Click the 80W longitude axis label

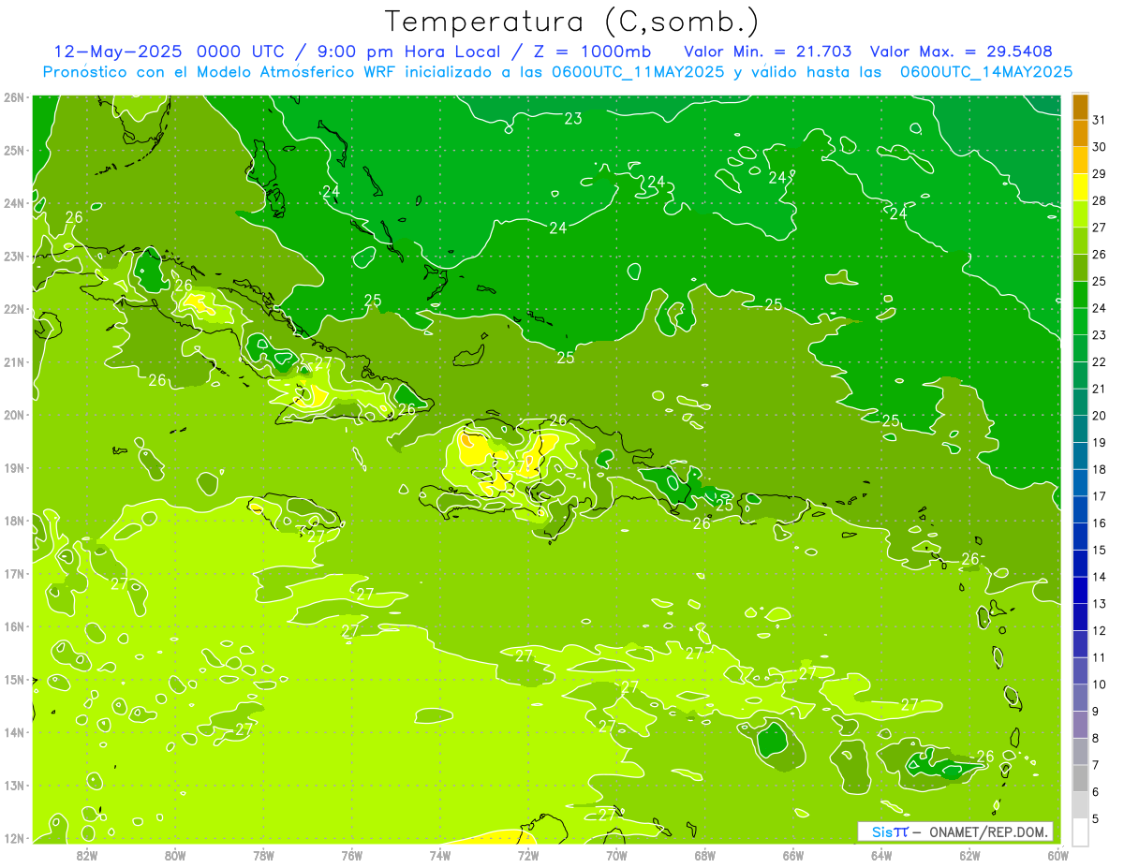[x=174, y=855]
